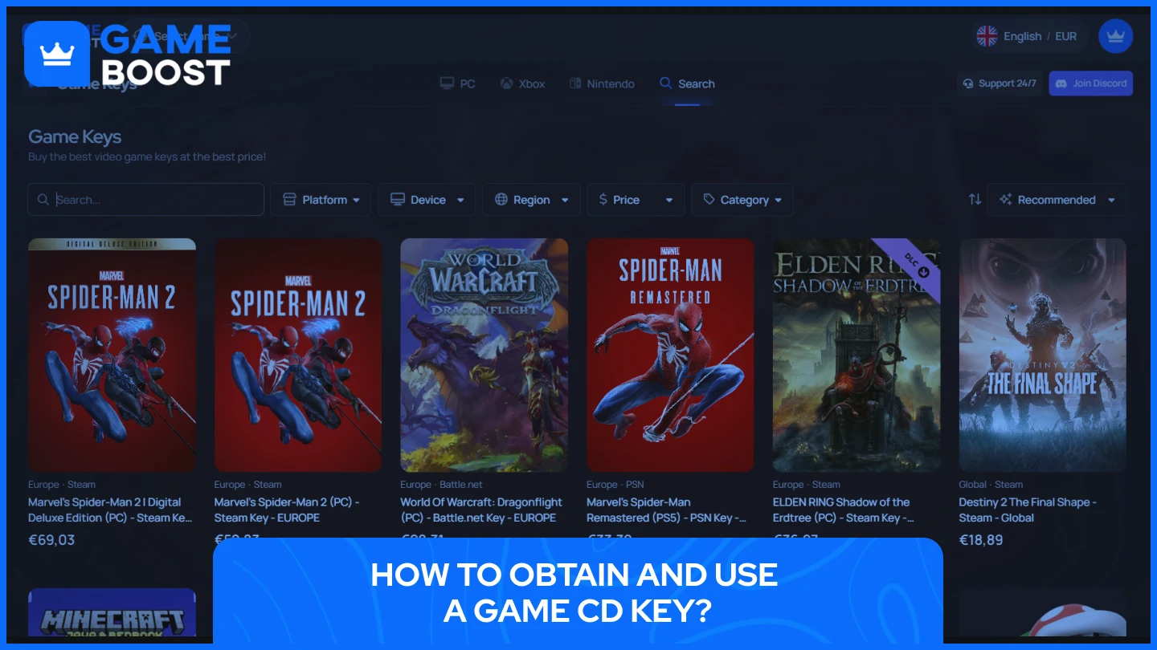Click Europe · Battle.net label
The height and width of the screenshot is (650, 1157).
point(442,485)
